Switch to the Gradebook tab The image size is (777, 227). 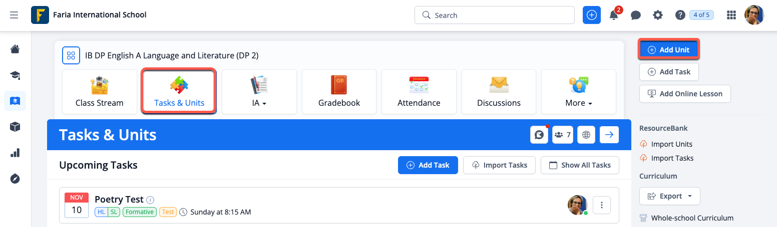point(339,92)
